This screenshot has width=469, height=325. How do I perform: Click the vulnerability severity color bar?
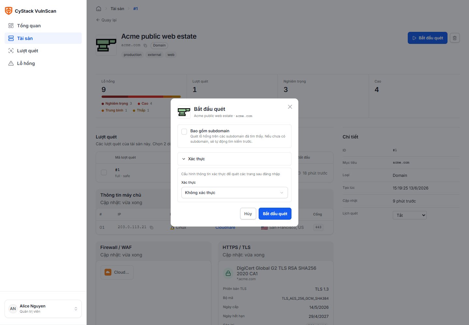[141, 97]
